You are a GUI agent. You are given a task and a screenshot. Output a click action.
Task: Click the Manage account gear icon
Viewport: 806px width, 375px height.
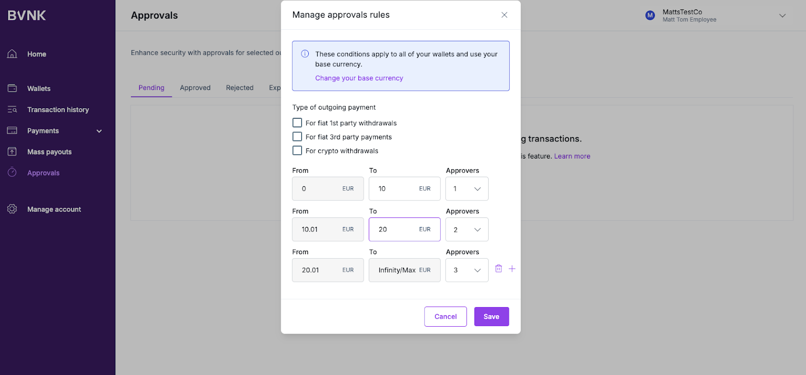click(x=12, y=209)
